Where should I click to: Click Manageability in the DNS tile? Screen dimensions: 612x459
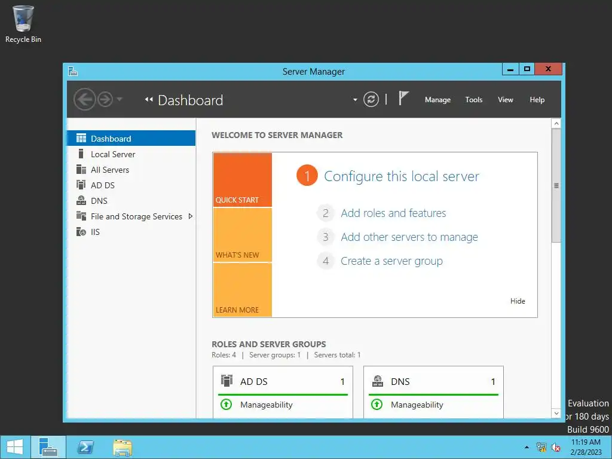pos(417,405)
